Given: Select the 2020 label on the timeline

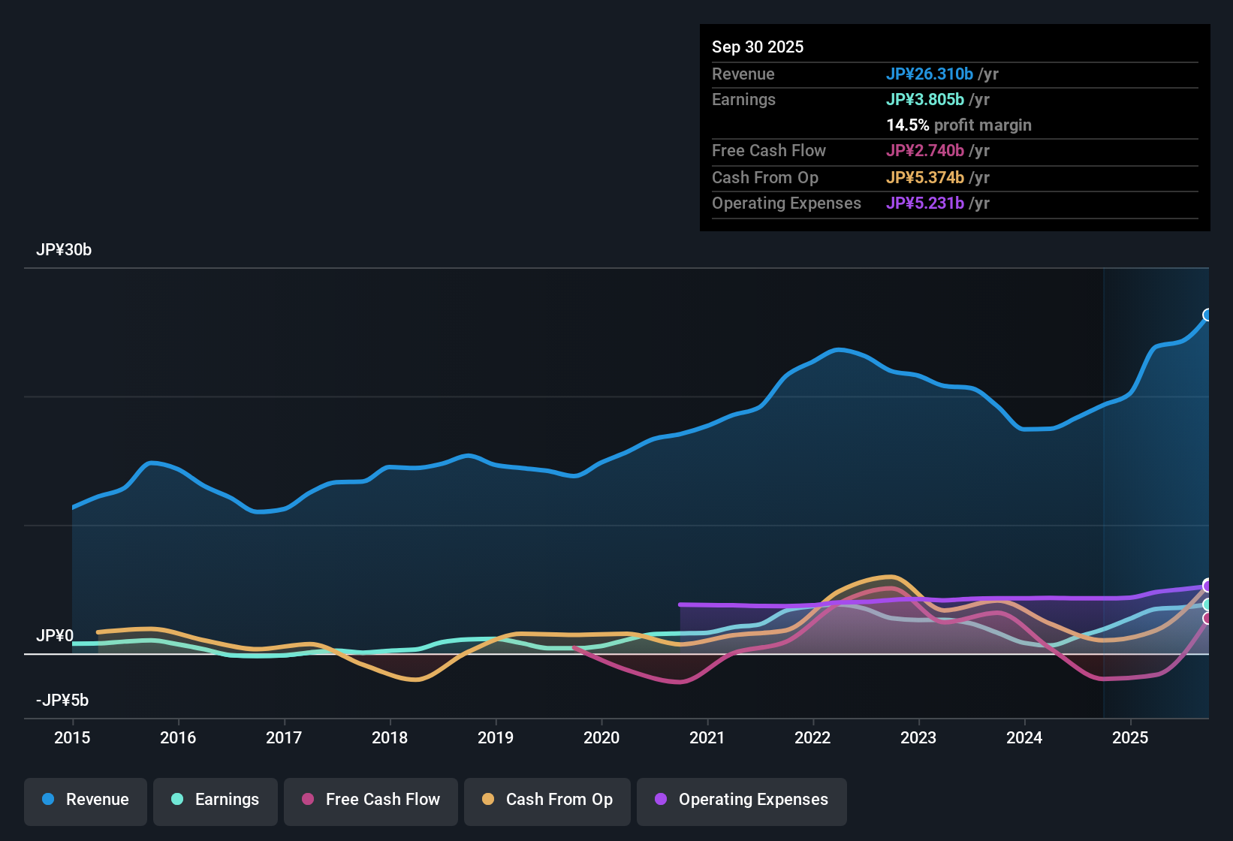Looking at the screenshot, I should click(601, 738).
